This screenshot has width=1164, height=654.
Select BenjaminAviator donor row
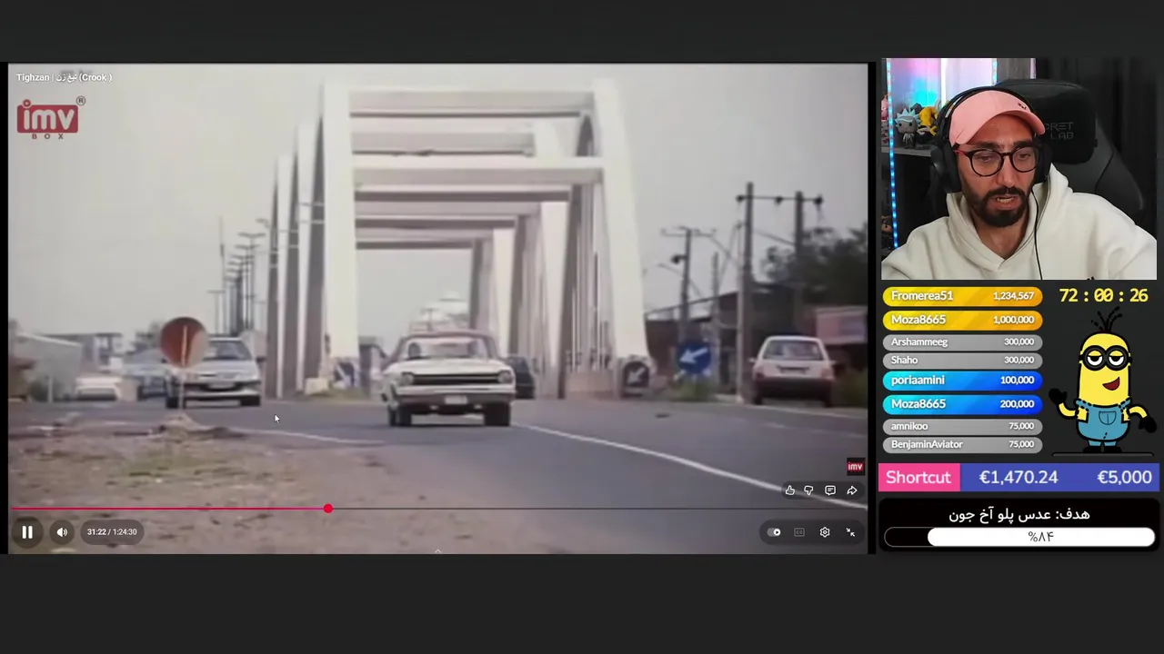coord(962,444)
